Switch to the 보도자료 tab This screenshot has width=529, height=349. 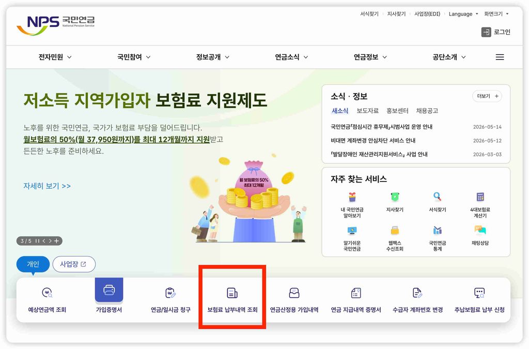point(367,111)
